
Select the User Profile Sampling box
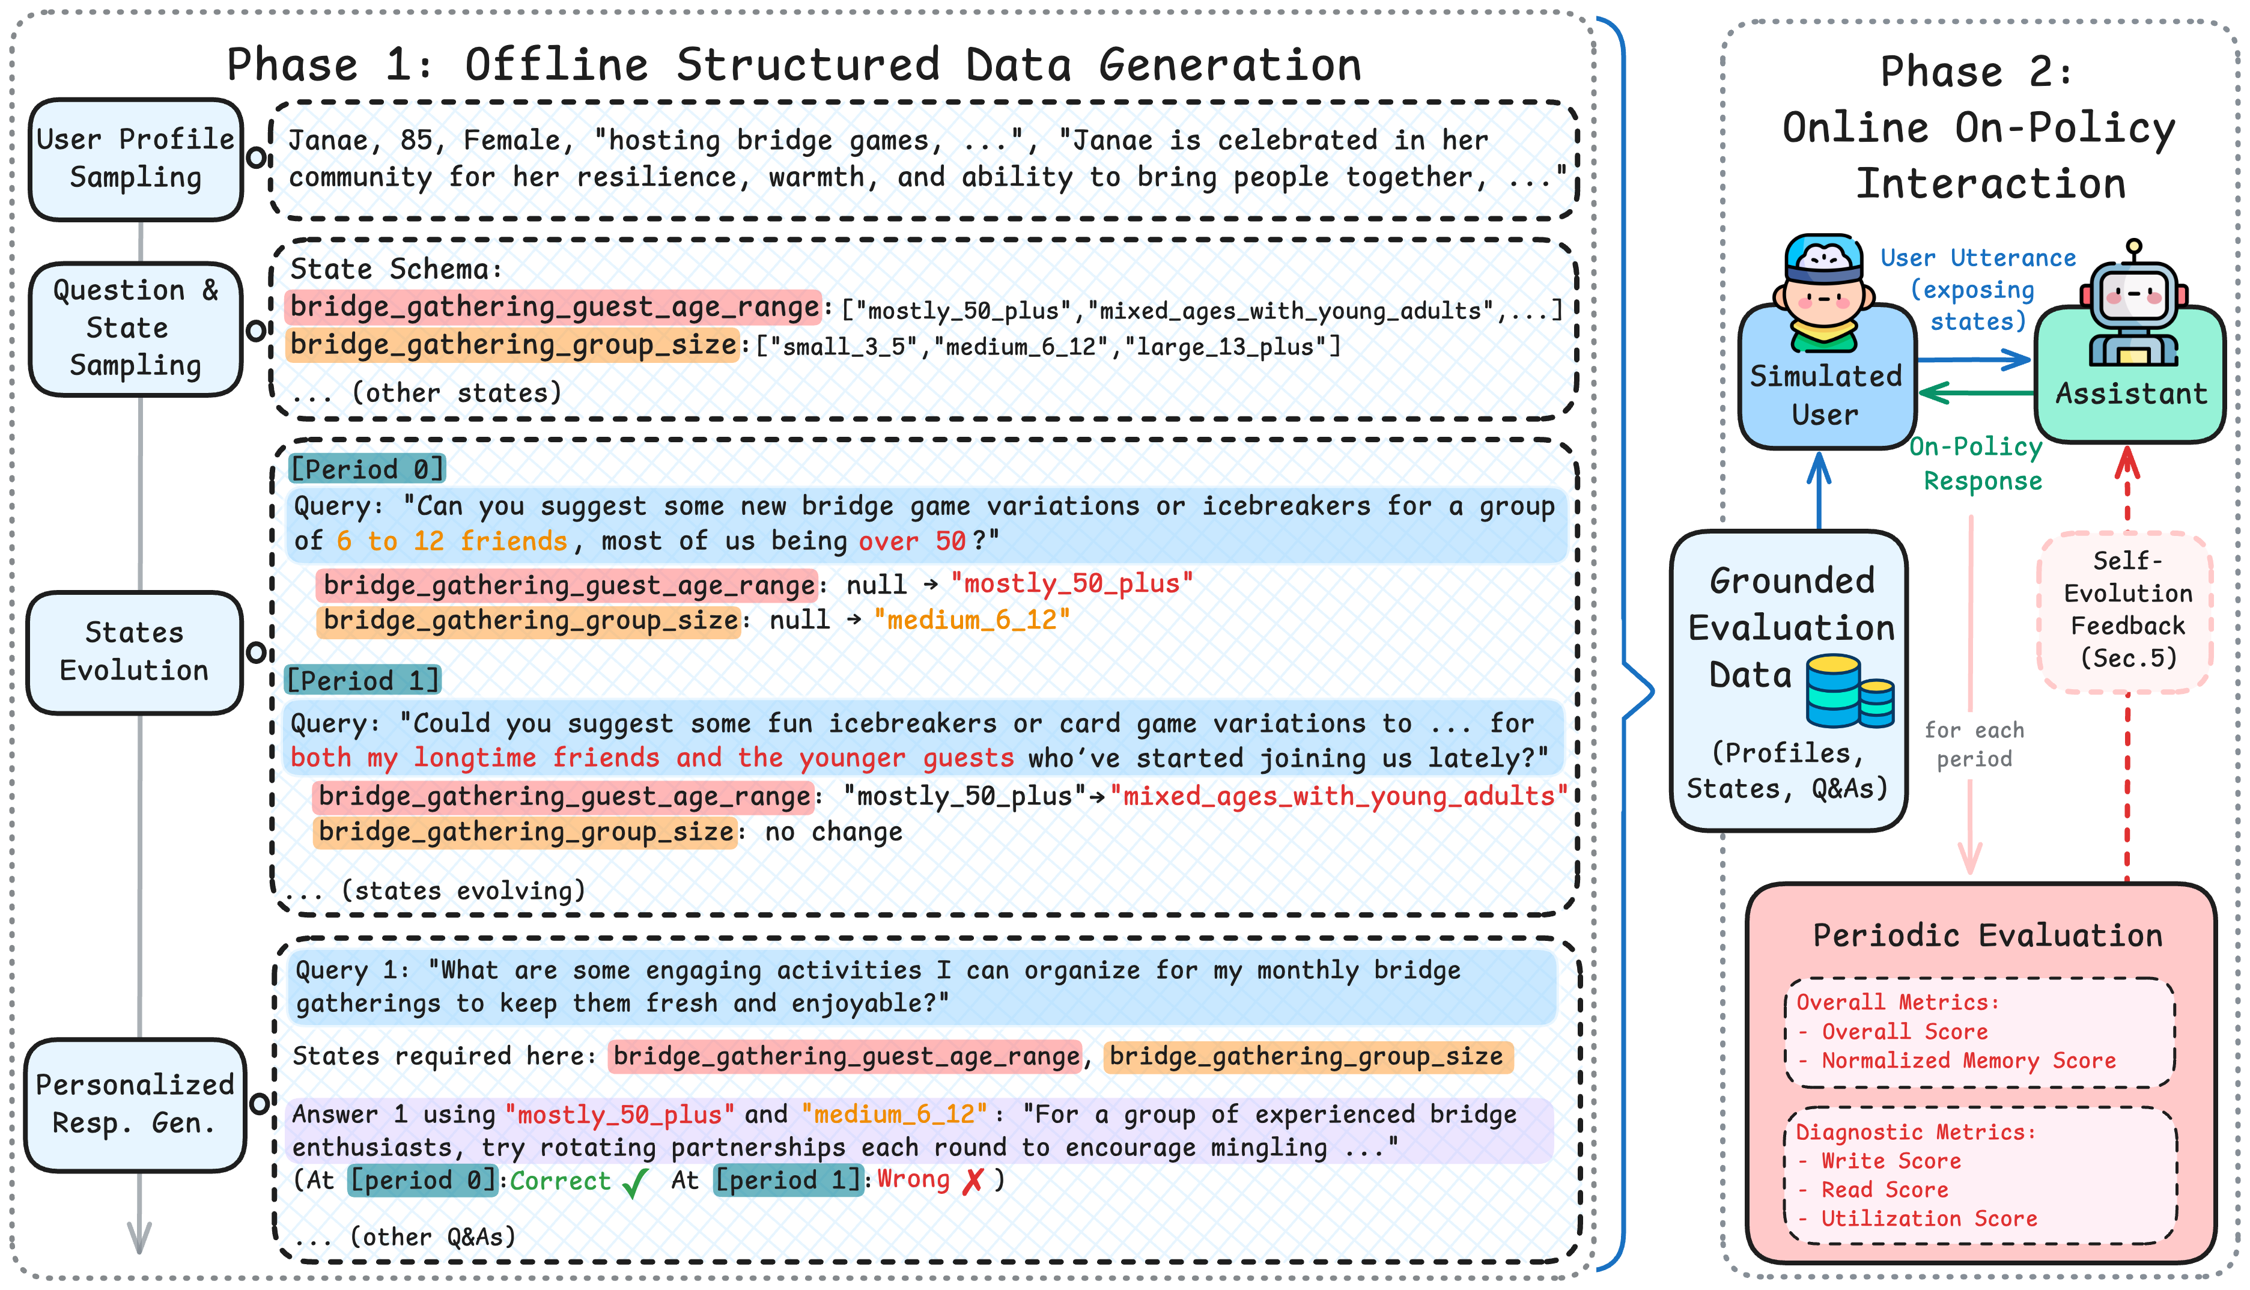click(x=136, y=159)
